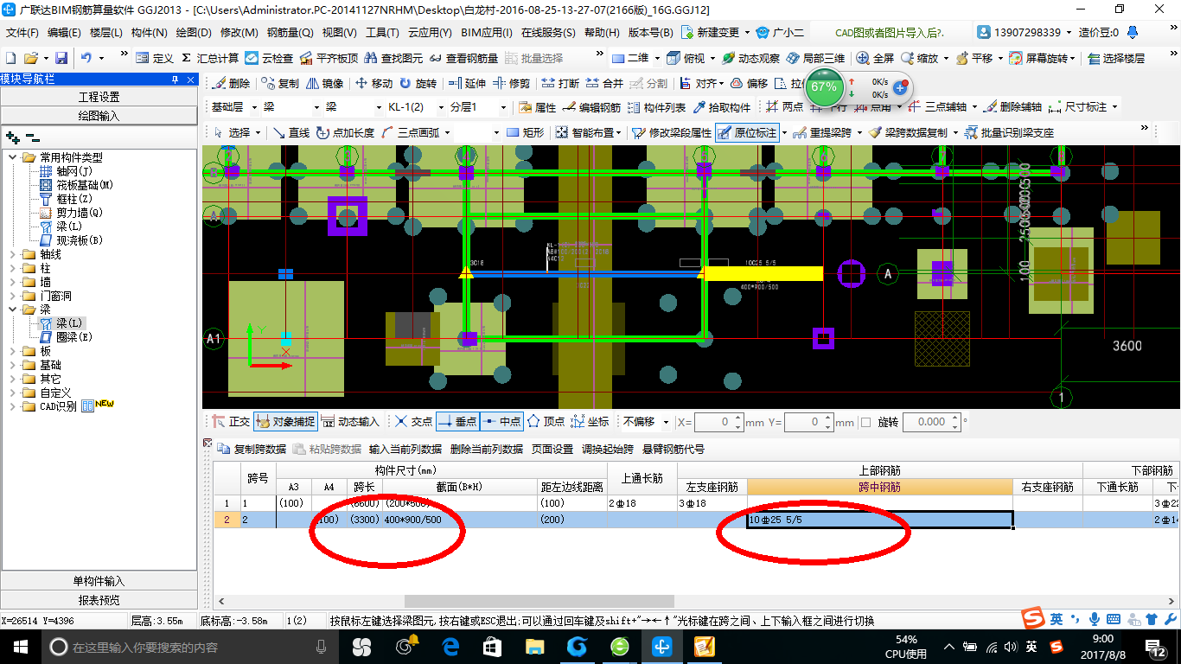
Task: Click 批量识别梁支座 tool
Action: (x=1009, y=133)
